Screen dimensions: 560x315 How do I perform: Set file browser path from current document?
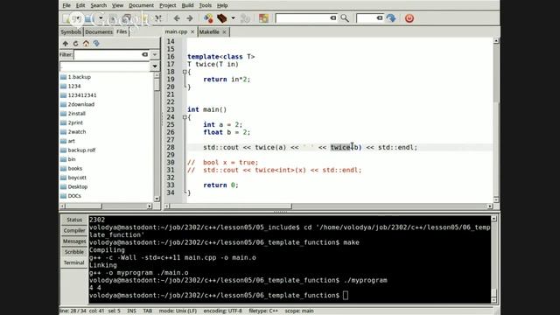pos(96,44)
